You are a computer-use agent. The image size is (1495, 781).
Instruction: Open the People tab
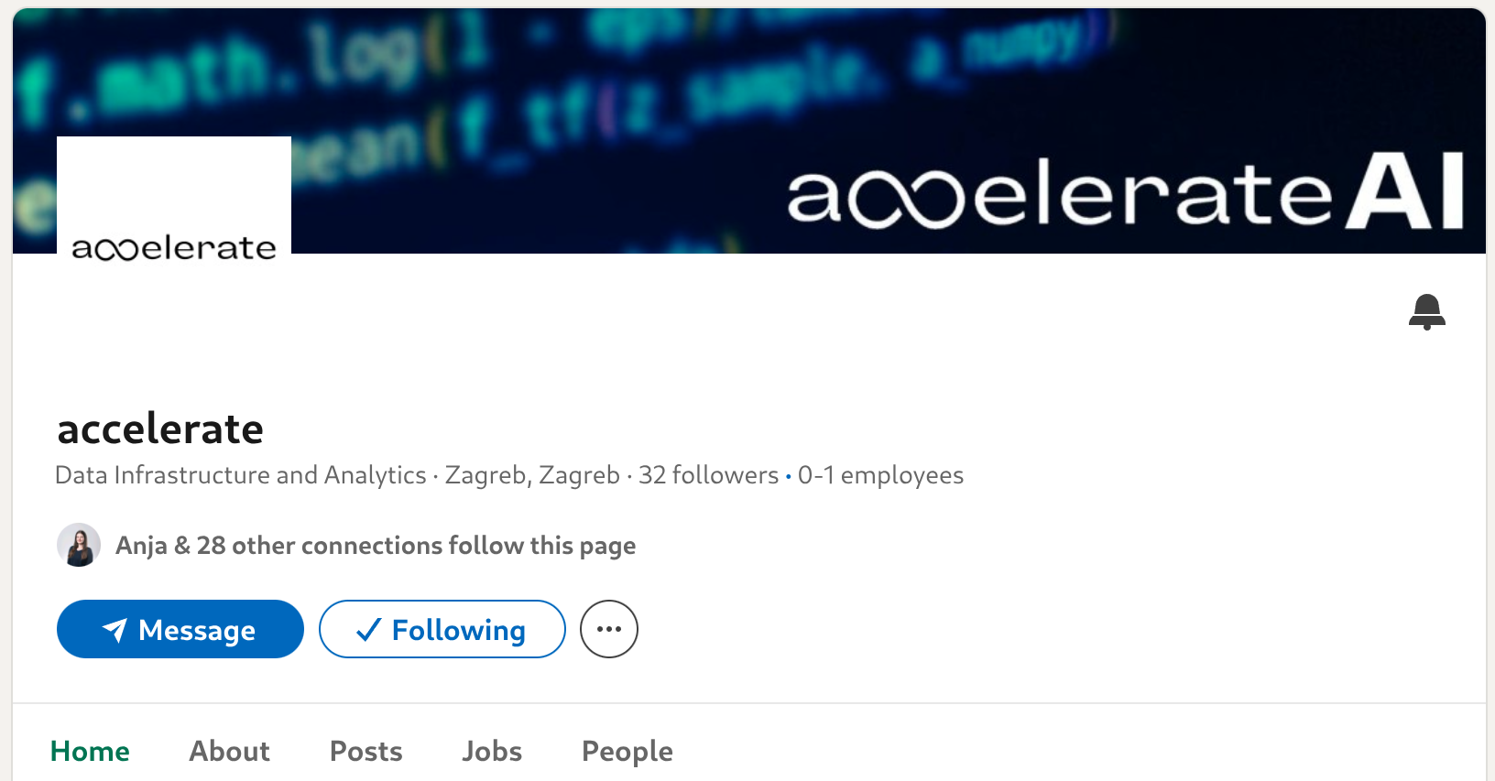(x=627, y=751)
